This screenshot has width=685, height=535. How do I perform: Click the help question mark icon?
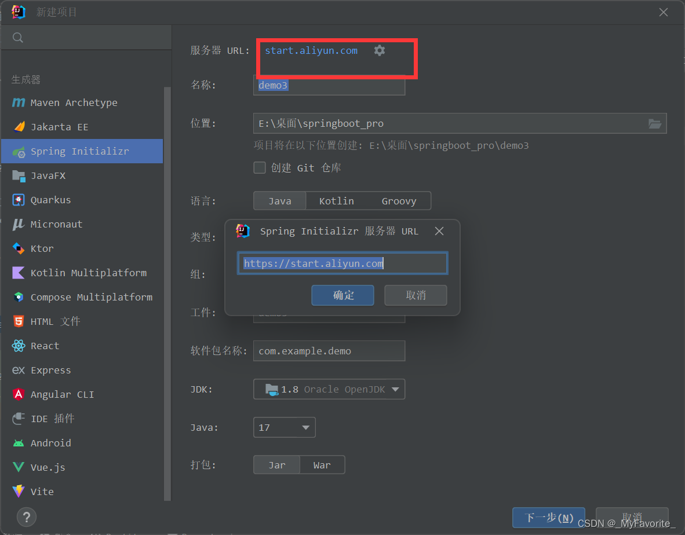pyautogui.click(x=26, y=517)
